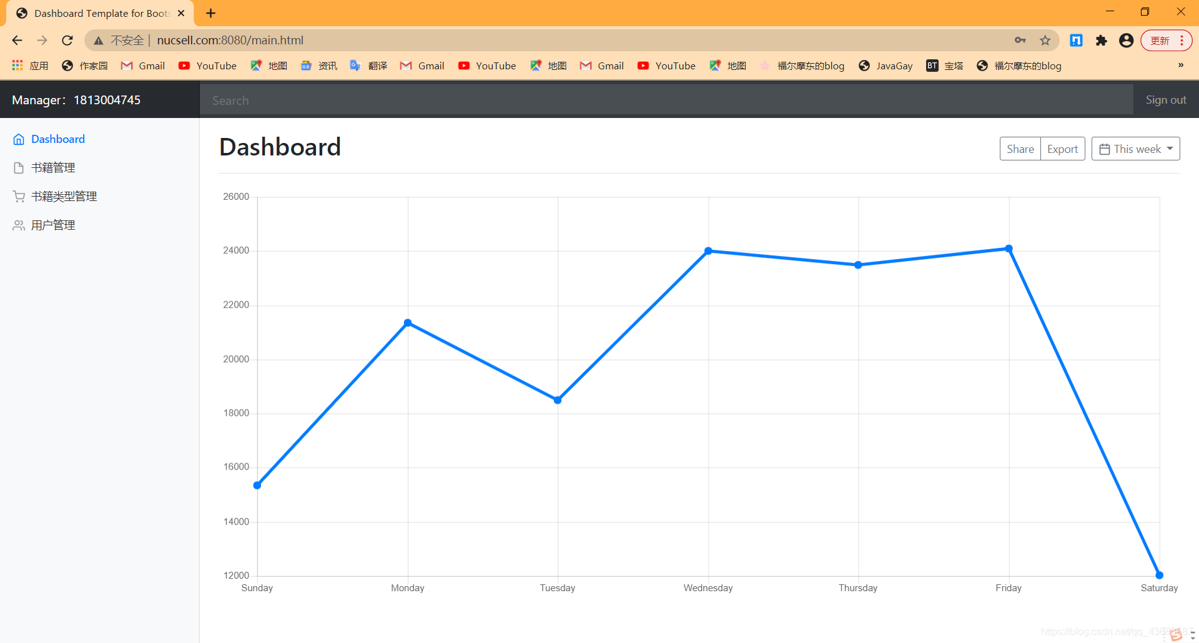Image resolution: width=1199 pixels, height=643 pixels.
Task: Open the first Gmail bookmark
Action: point(143,66)
